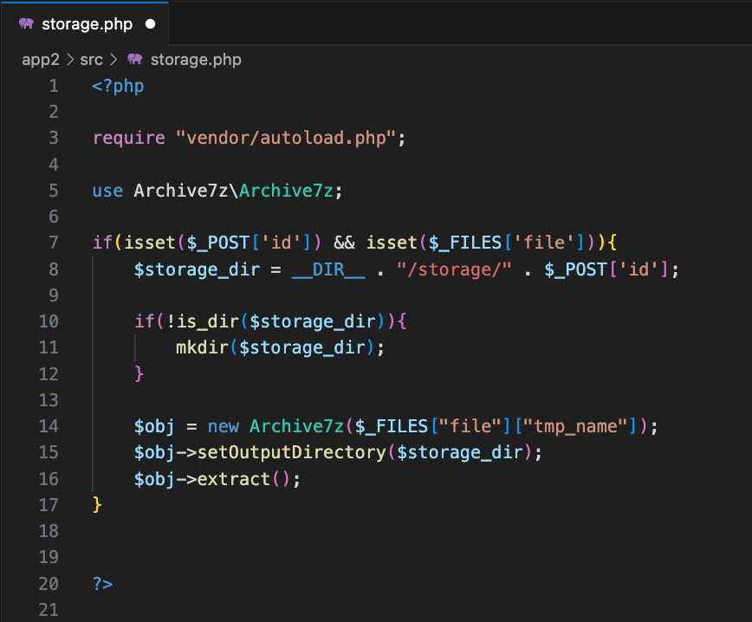This screenshot has width=752, height=622.
Task: Click the PHP elephant icon in breadcrumb
Action: (134, 60)
